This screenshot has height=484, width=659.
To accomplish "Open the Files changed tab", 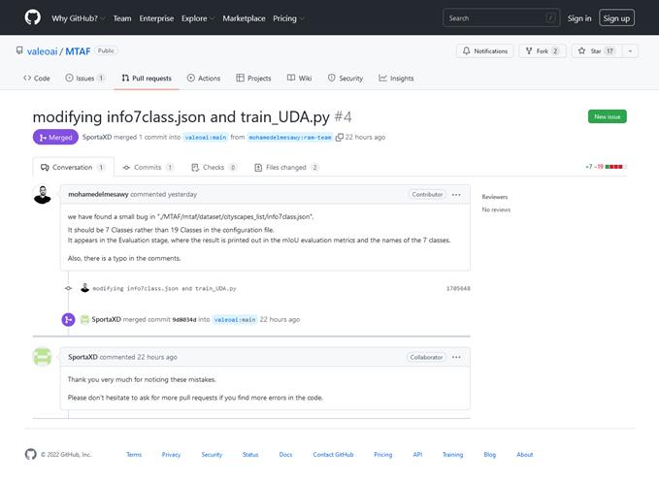I will pyautogui.click(x=286, y=167).
